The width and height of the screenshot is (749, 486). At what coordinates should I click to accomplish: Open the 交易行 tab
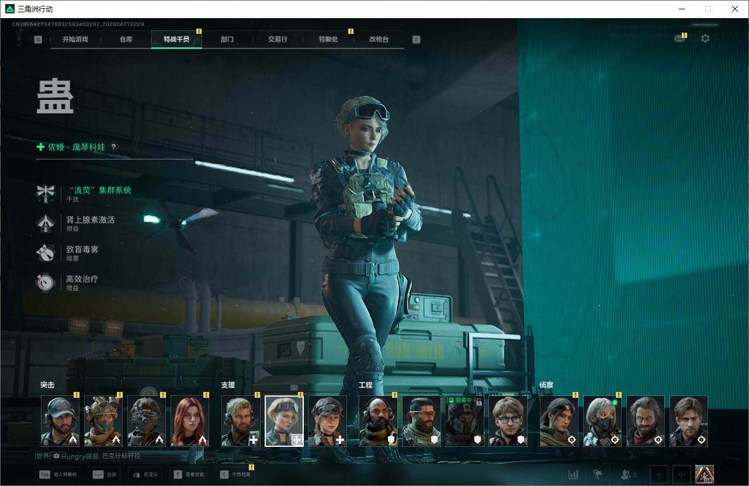pos(278,39)
